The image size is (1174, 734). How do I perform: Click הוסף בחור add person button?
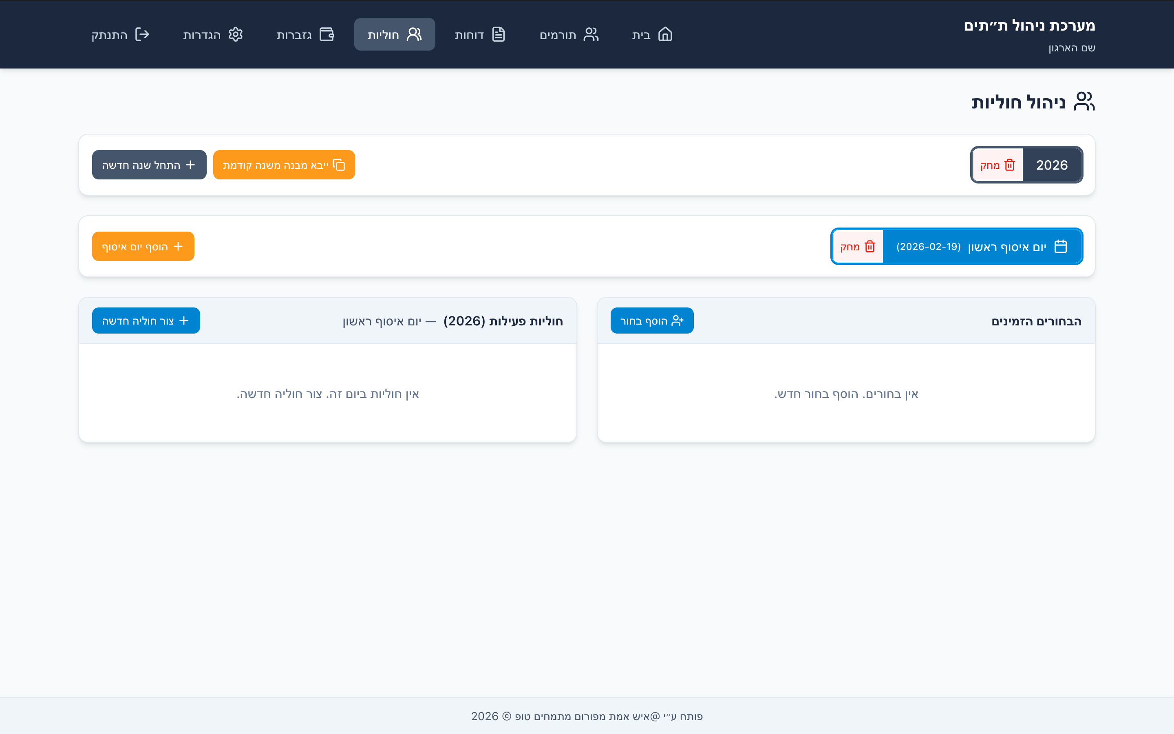click(x=651, y=321)
